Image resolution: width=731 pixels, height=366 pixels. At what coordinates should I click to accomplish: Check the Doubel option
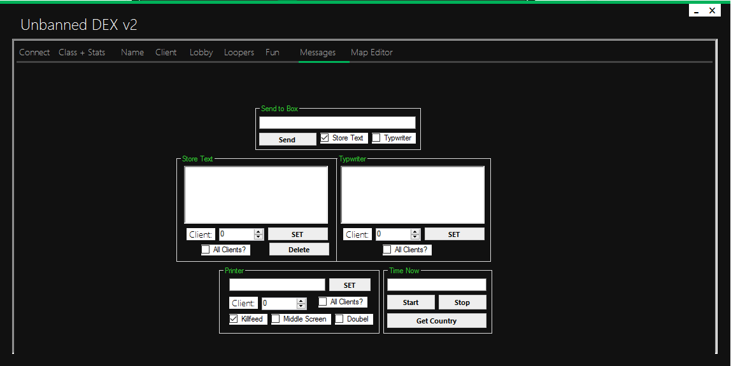coord(340,319)
